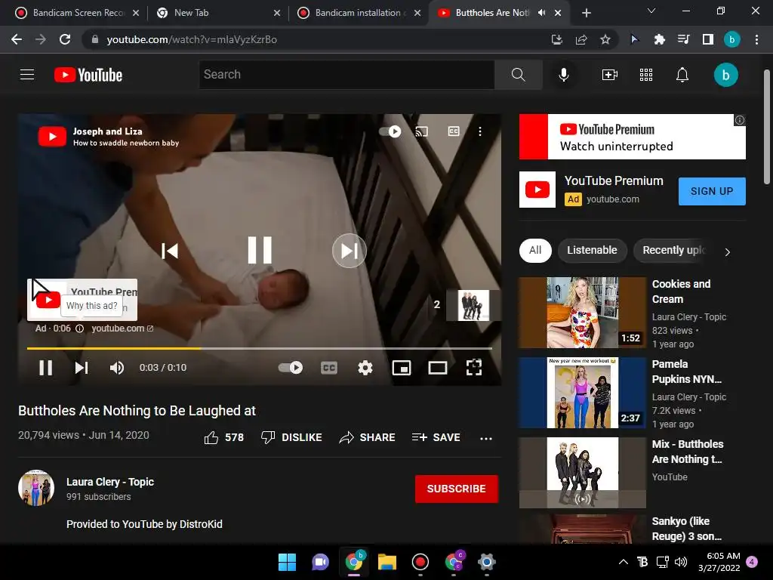Select the All filter chip
773x580 pixels.
(535, 251)
